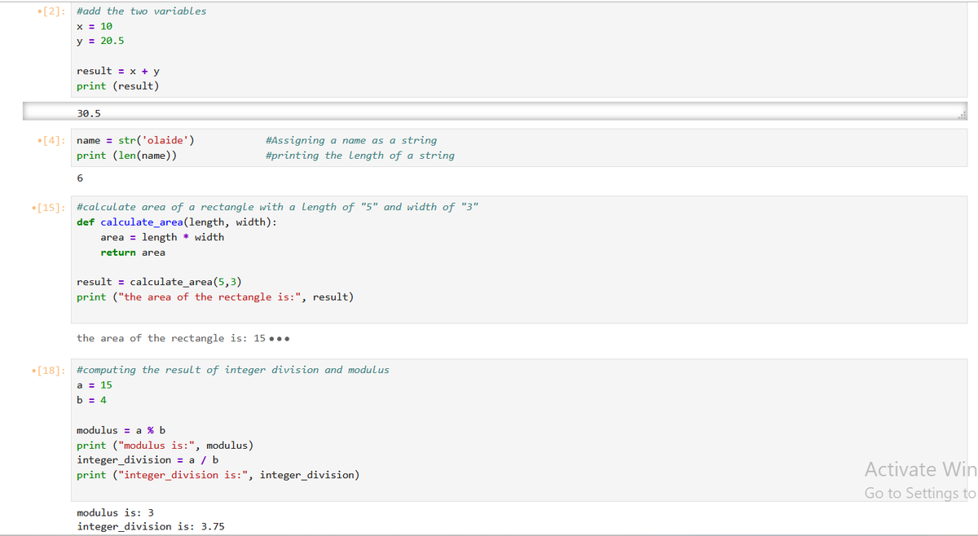Click output text 'the area of the rectangle is: 15'
This screenshot has width=978, height=536.
click(171, 339)
